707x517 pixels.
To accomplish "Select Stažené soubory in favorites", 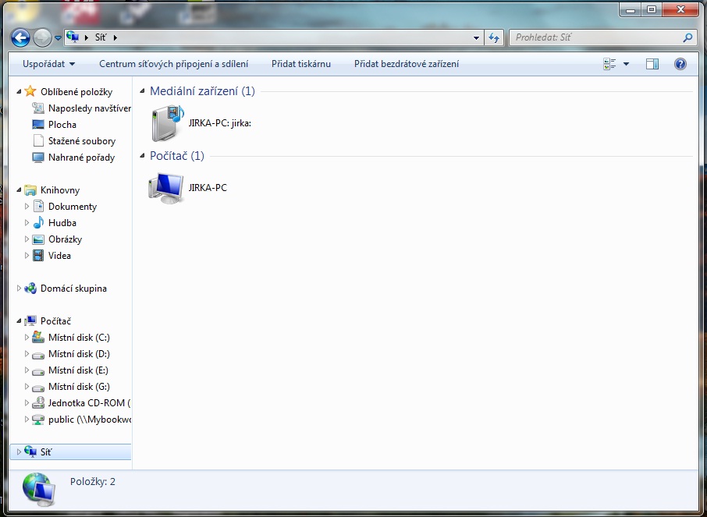I will 81,141.
